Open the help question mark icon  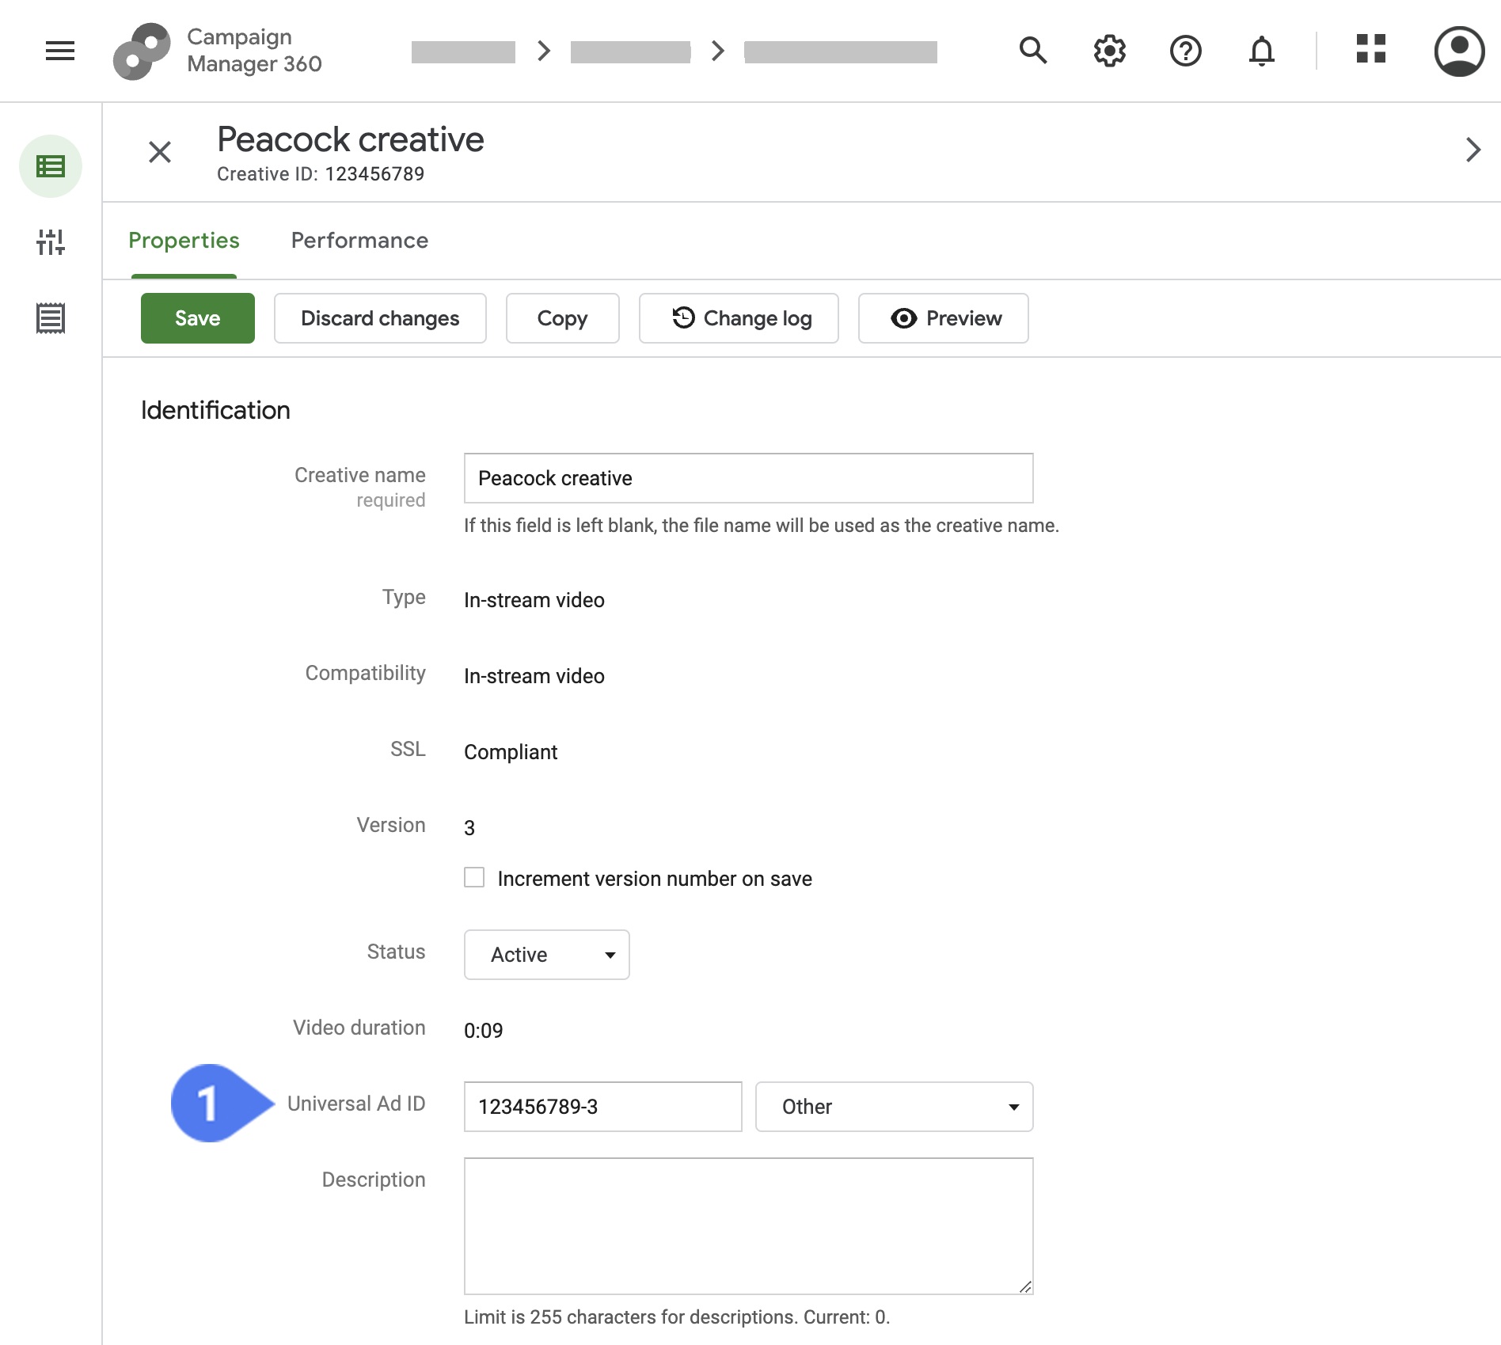[x=1185, y=51]
